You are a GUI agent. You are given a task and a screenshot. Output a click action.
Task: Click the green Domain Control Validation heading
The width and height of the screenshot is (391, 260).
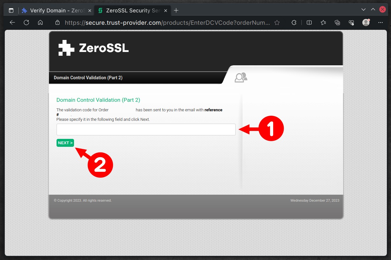tap(98, 100)
